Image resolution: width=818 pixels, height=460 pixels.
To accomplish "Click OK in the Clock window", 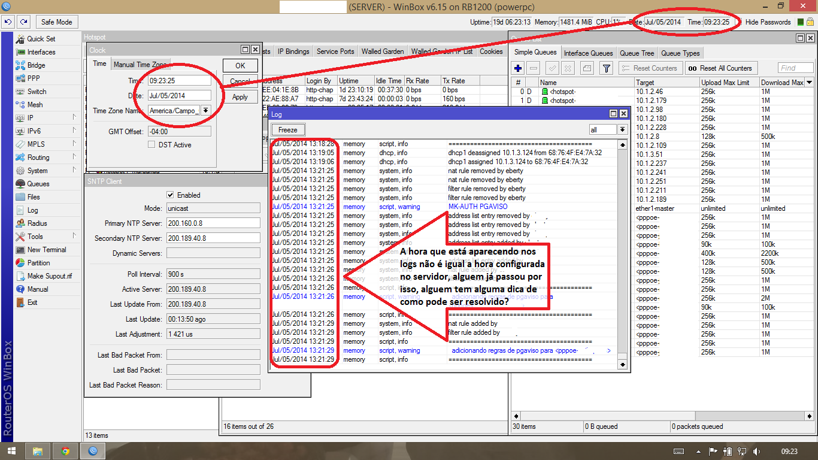I will click(x=240, y=66).
